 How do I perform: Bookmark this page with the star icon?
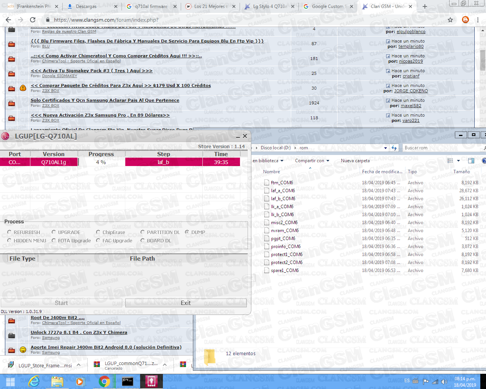pyautogui.click(x=450, y=20)
